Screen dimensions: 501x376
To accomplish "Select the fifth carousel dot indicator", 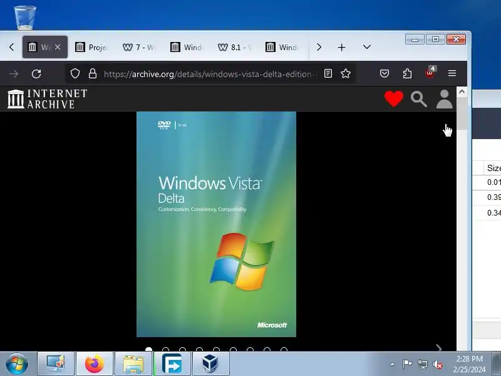I will point(216,350).
